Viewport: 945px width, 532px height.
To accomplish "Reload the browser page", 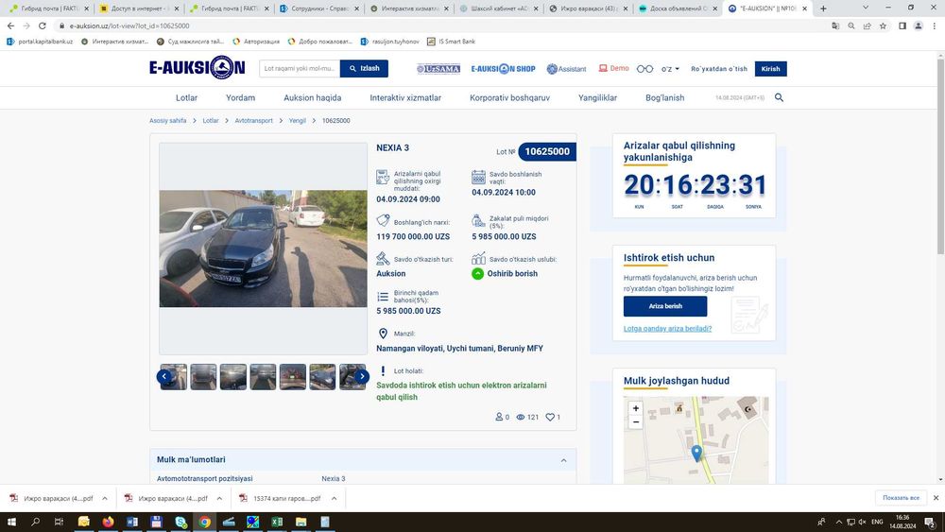I will click(43, 26).
